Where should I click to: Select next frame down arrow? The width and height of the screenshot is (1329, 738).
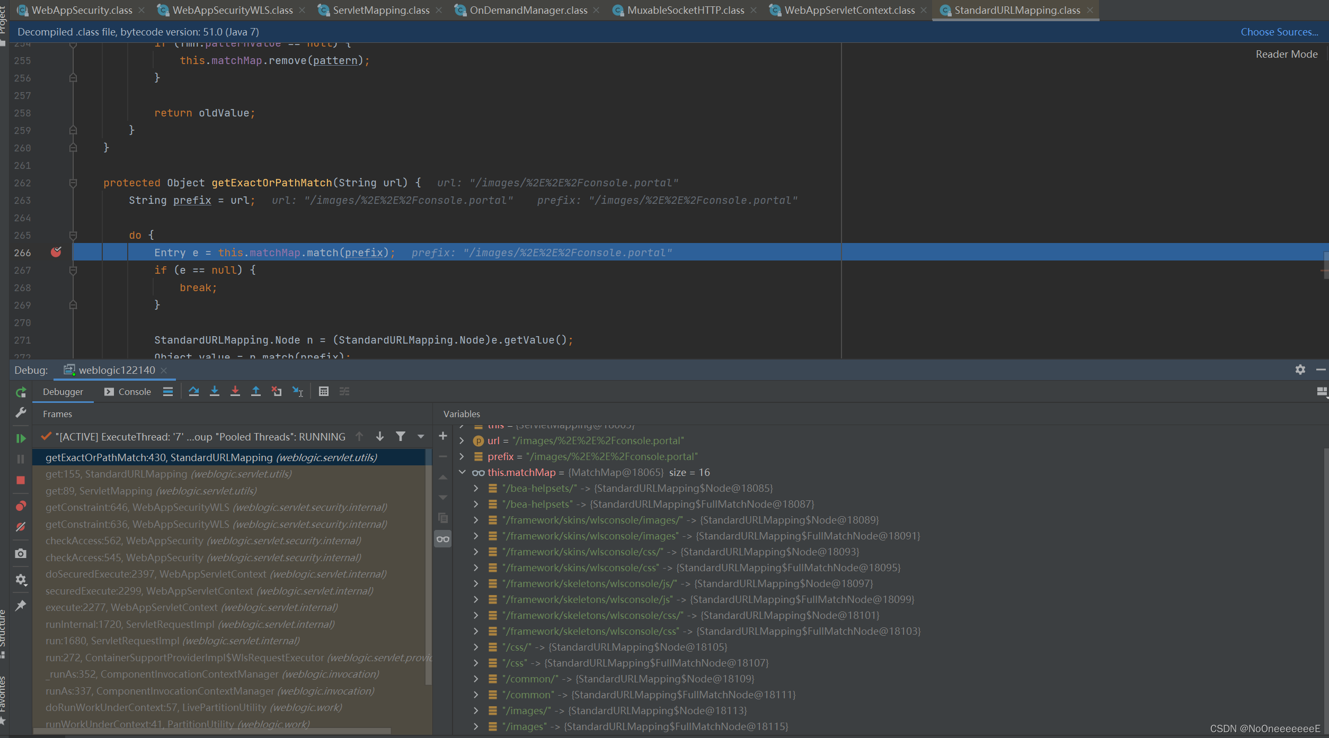(380, 437)
